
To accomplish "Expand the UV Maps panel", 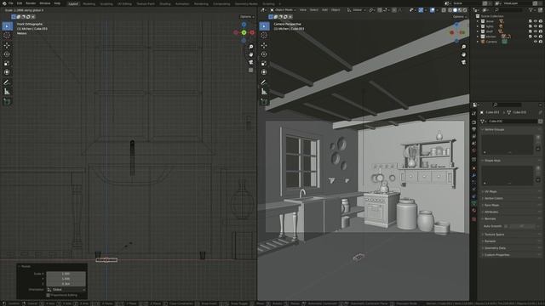I will pyautogui.click(x=490, y=191).
